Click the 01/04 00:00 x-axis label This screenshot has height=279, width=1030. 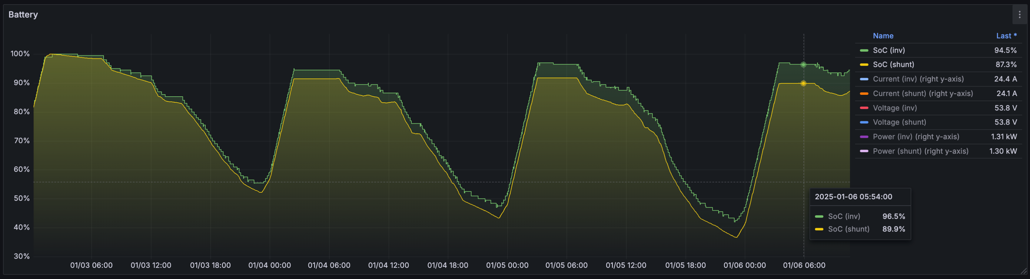click(270, 265)
